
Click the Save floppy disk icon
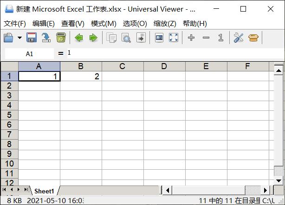pyautogui.click(x=32, y=38)
